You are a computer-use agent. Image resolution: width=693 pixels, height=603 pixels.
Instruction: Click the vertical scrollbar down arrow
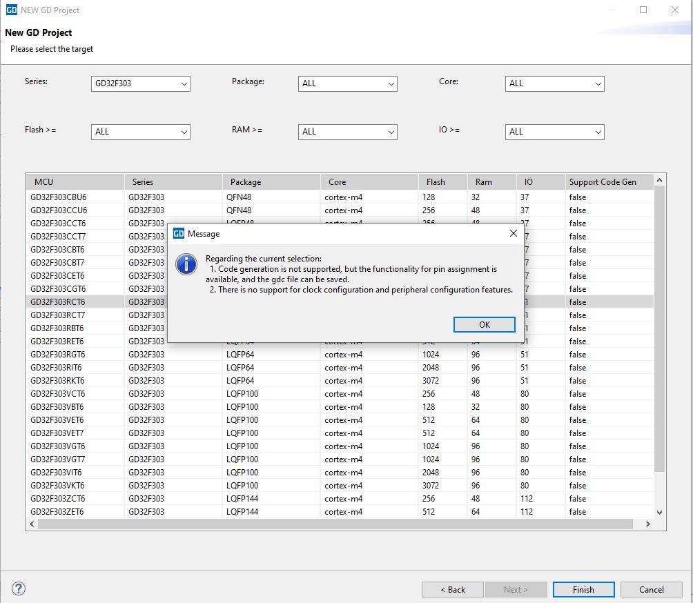point(659,513)
